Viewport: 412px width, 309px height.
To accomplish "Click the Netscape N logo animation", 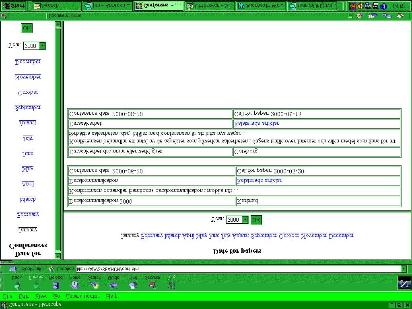I will click(404, 282).
